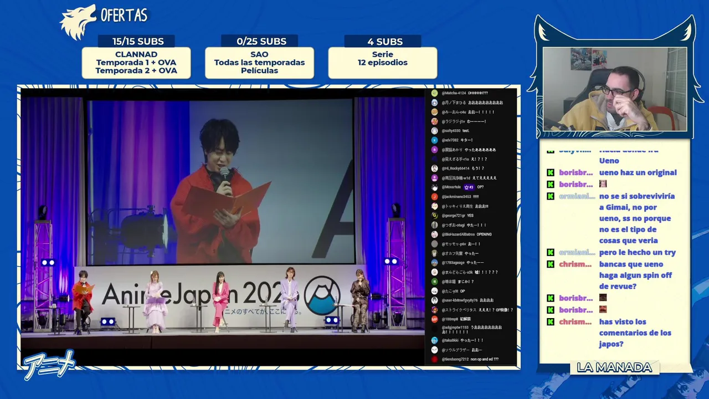Click the wolf logo beside OFERTAS
Image resolution: width=709 pixels, height=399 pixels.
tap(78, 22)
